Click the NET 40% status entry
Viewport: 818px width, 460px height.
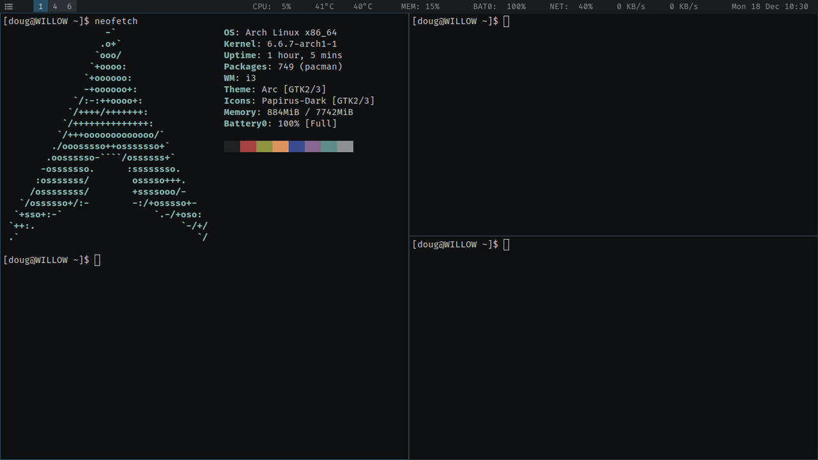(x=571, y=6)
